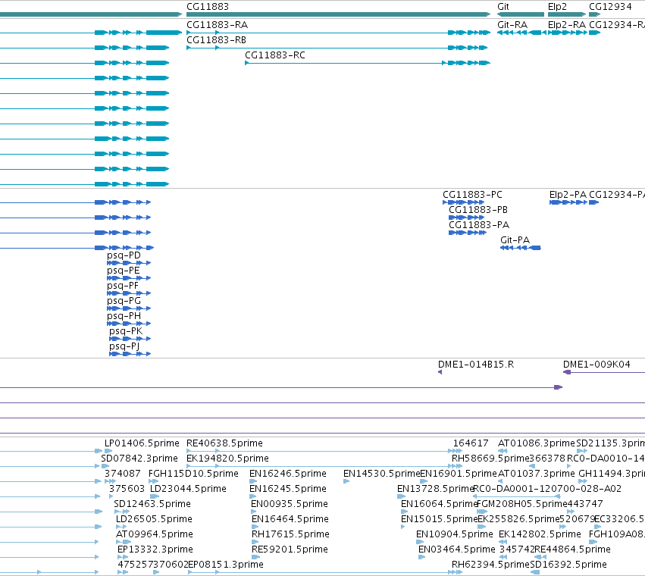The image size is (645, 576).
Task: Select the Elp2-PA protein label
Action: 568,195
